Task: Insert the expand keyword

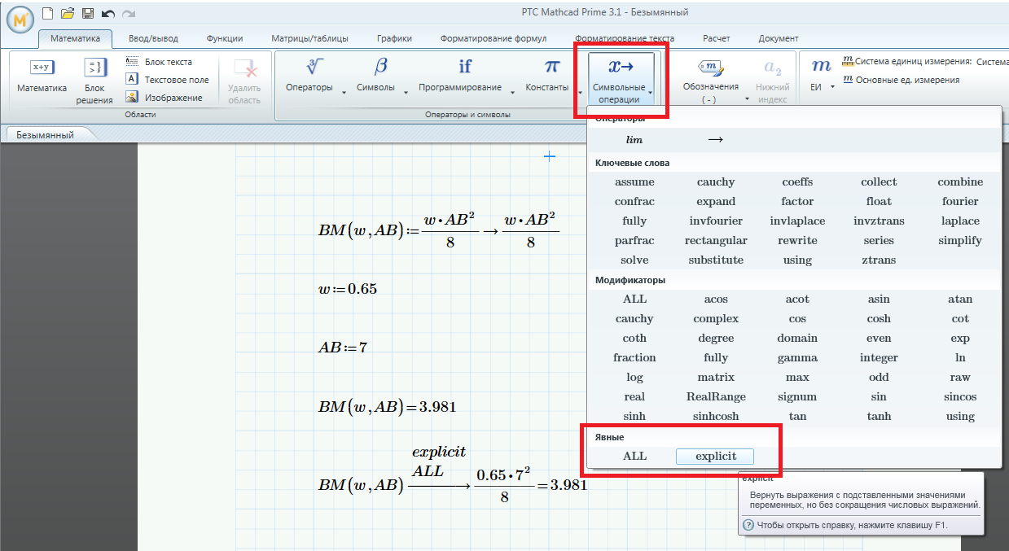Action: coord(716,201)
